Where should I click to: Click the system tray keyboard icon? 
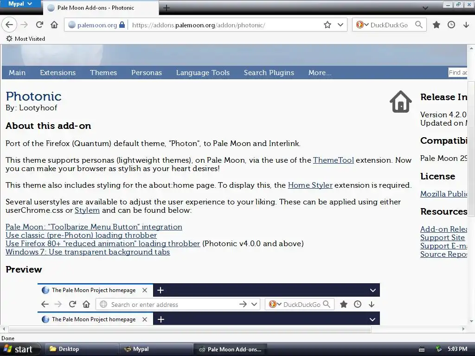click(422, 350)
